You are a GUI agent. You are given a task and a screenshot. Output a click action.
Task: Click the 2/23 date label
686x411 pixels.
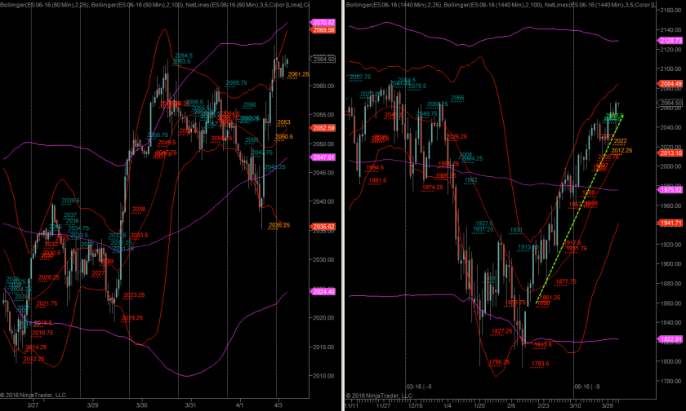click(543, 406)
